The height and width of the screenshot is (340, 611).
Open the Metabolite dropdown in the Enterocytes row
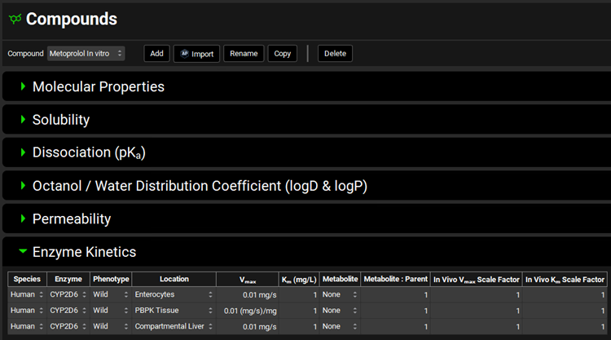point(339,294)
